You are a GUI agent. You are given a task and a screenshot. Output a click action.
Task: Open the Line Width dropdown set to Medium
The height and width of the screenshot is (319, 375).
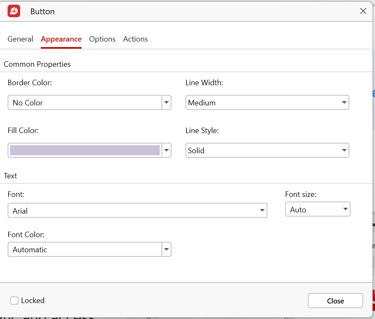267,102
